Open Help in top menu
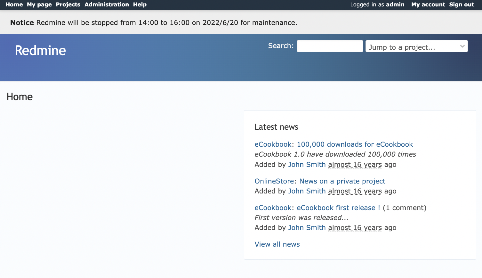The height and width of the screenshot is (278, 482). click(140, 4)
